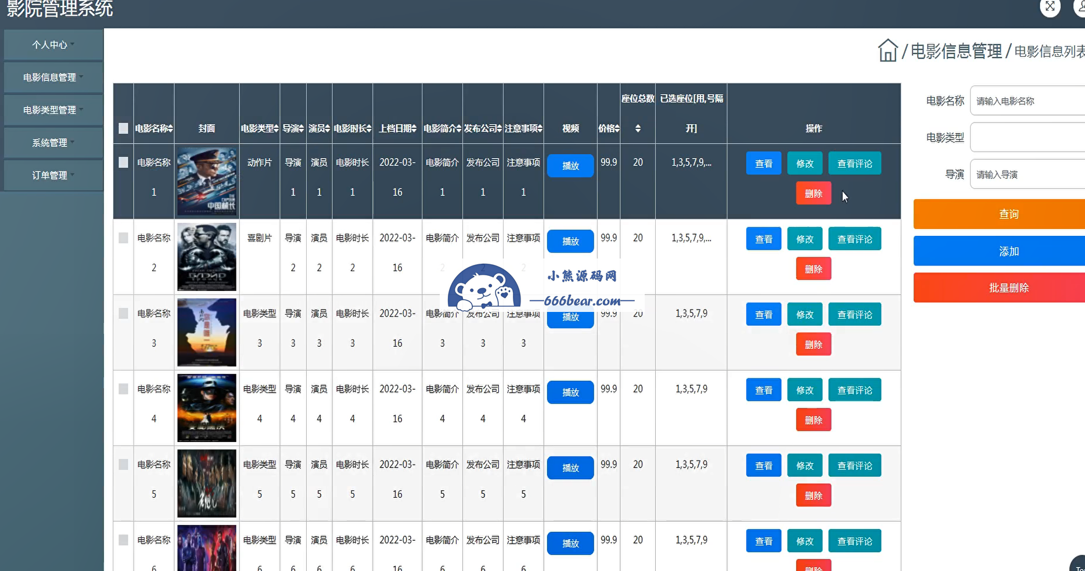Screen dimensions: 1085x571
Task: Check the row checkbox for 电影名称6
Action: pos(123,540)
